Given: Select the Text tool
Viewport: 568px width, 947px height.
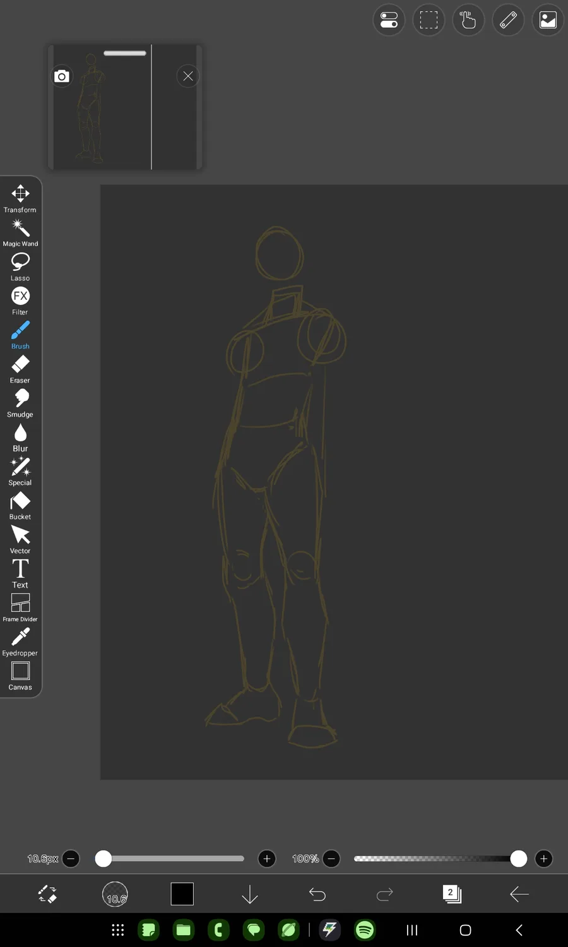Looking at the screenshot, I should click(20, 573).
